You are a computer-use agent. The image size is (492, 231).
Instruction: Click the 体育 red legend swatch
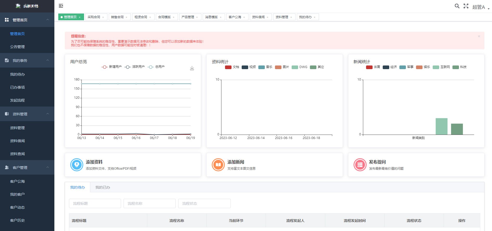369,67
